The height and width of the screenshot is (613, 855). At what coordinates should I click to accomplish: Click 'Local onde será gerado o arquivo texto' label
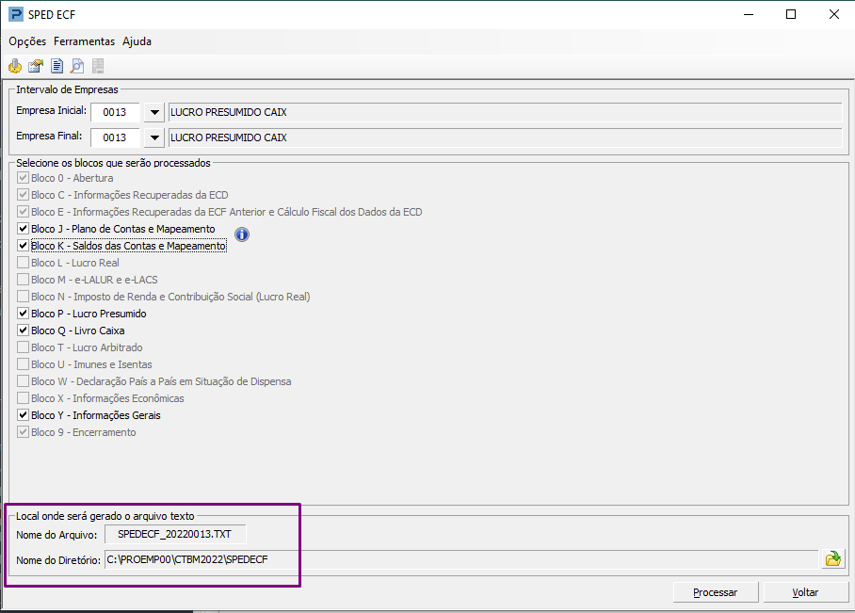point(105,516)
